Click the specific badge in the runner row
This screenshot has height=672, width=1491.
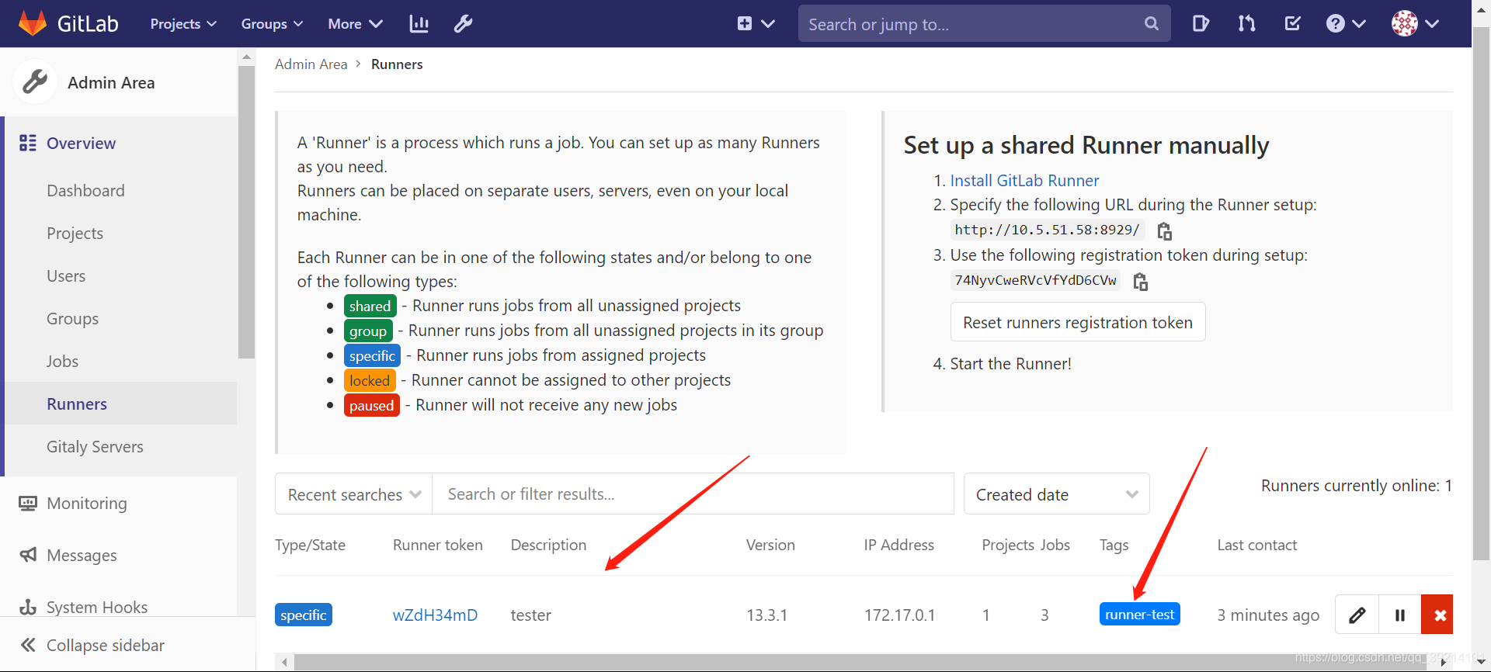pyautogui.click(x=304, y=615)
